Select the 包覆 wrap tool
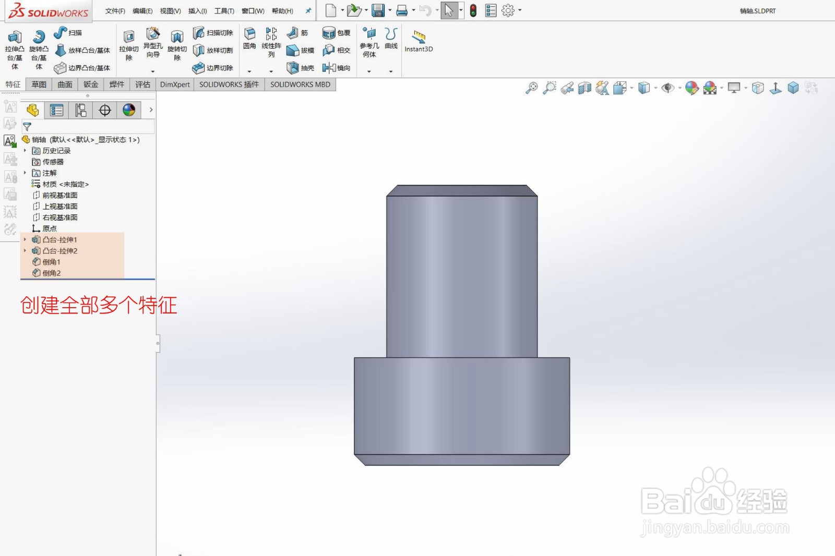The image size is (835, 556). point(336,33)
